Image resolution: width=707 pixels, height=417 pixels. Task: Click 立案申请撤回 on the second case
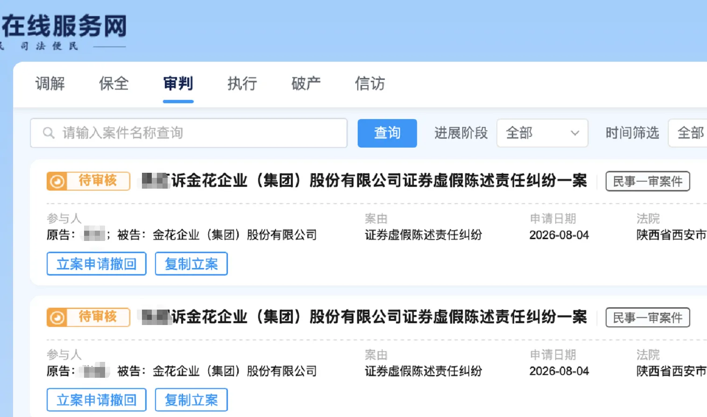coord(97,400)
